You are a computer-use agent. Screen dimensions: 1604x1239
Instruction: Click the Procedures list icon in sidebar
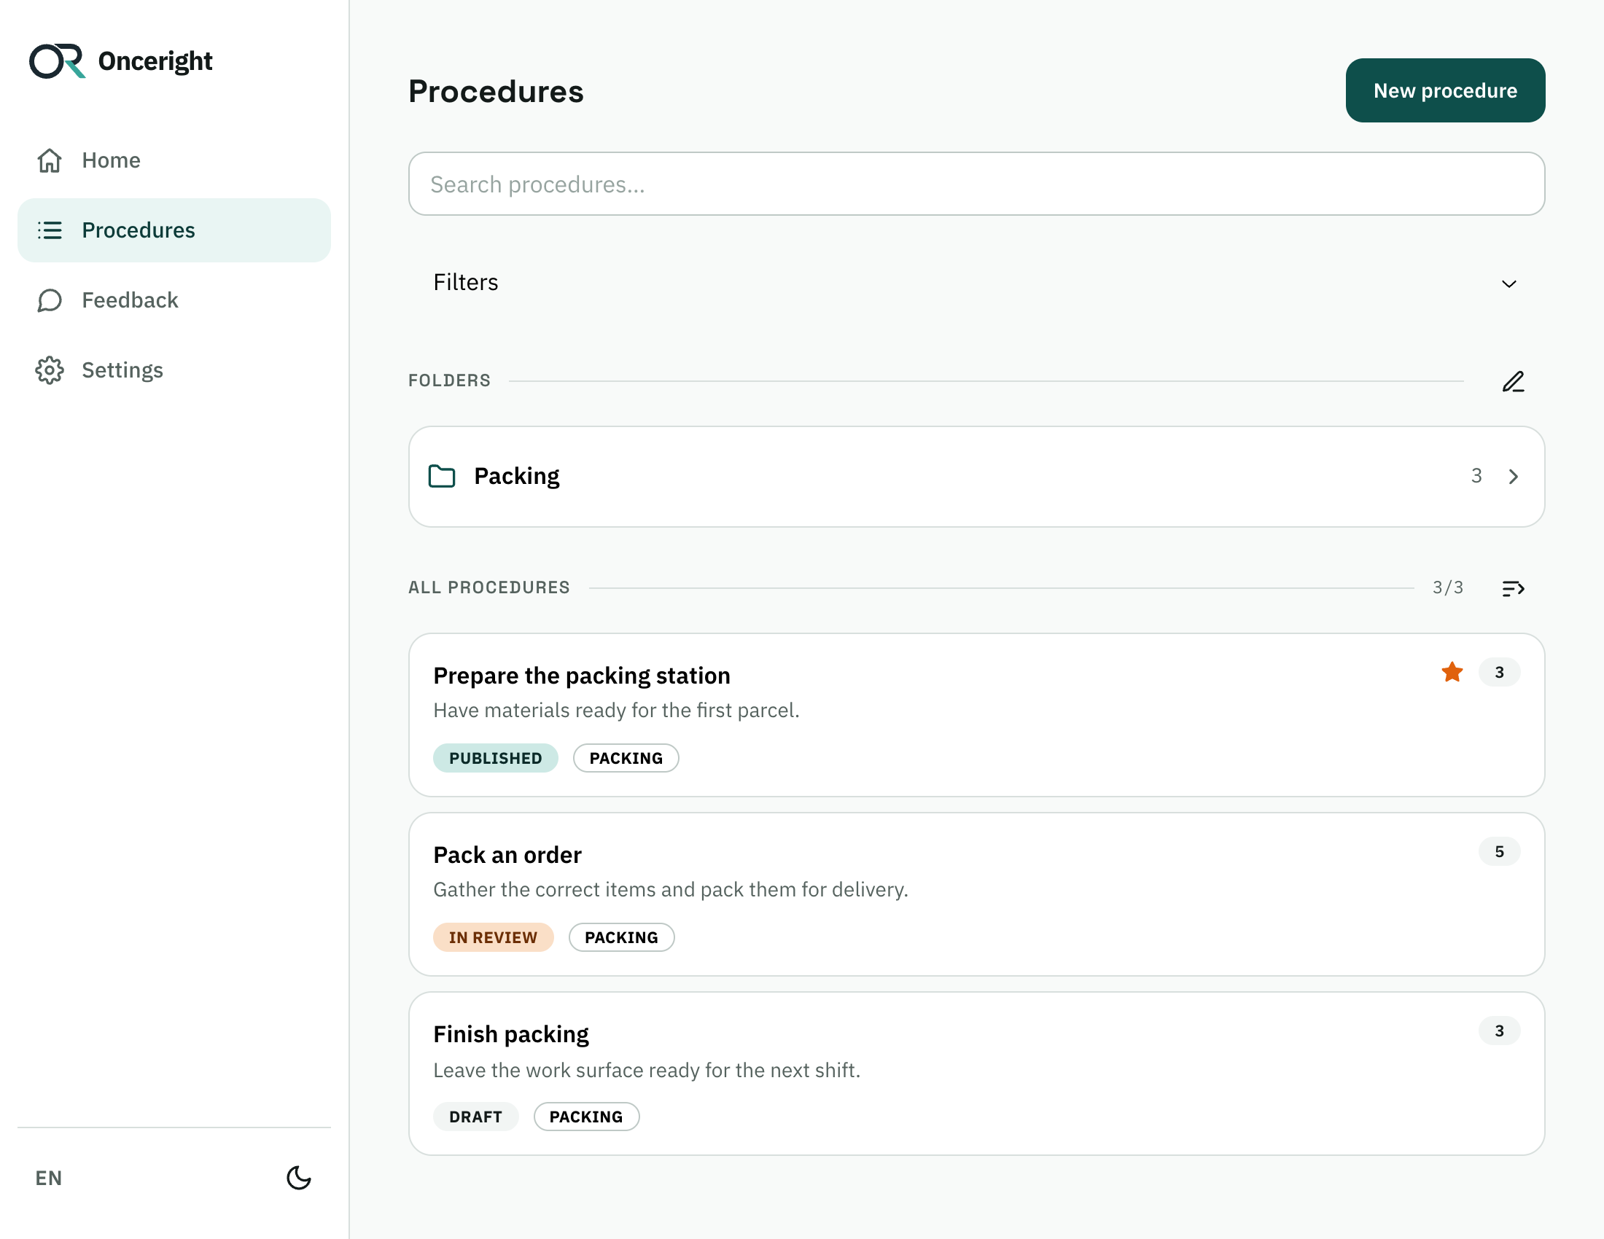tap(49, 230)
